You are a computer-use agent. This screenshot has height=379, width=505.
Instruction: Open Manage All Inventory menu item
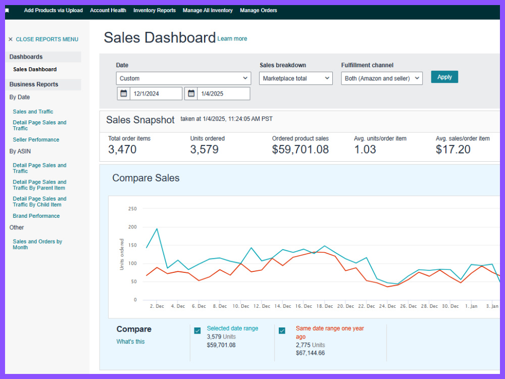pyautogui.click(x=208, y=10)
